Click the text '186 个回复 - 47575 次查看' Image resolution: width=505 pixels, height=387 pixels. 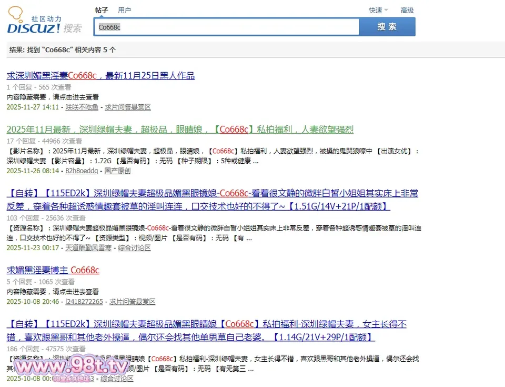[x=46, y=349]
